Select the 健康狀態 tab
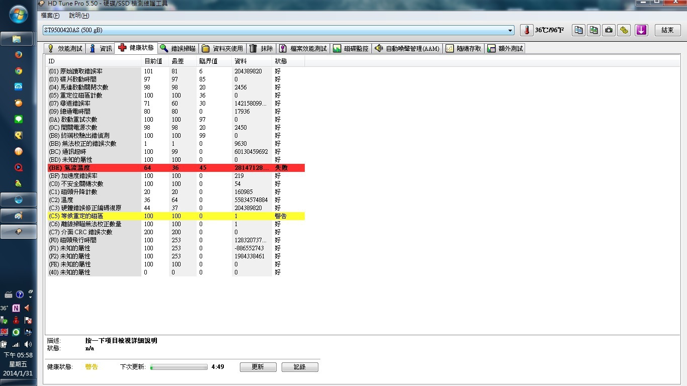The image size is (687, 386). (x=136, y=48)
